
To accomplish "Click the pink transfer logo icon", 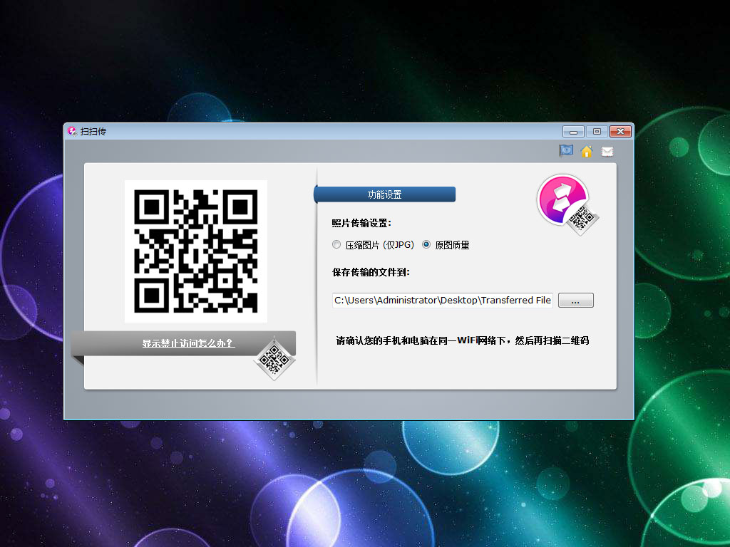I will pyautogui.click(x=567, y=204).
